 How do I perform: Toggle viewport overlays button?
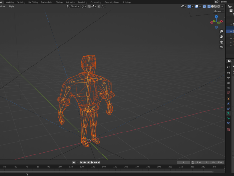coord(197,6)
